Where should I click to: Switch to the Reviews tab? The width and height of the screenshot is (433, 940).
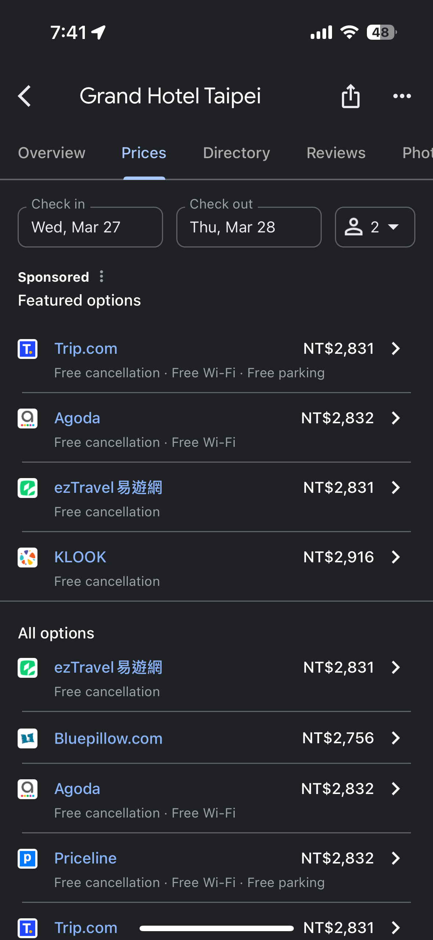pos(336,153)
